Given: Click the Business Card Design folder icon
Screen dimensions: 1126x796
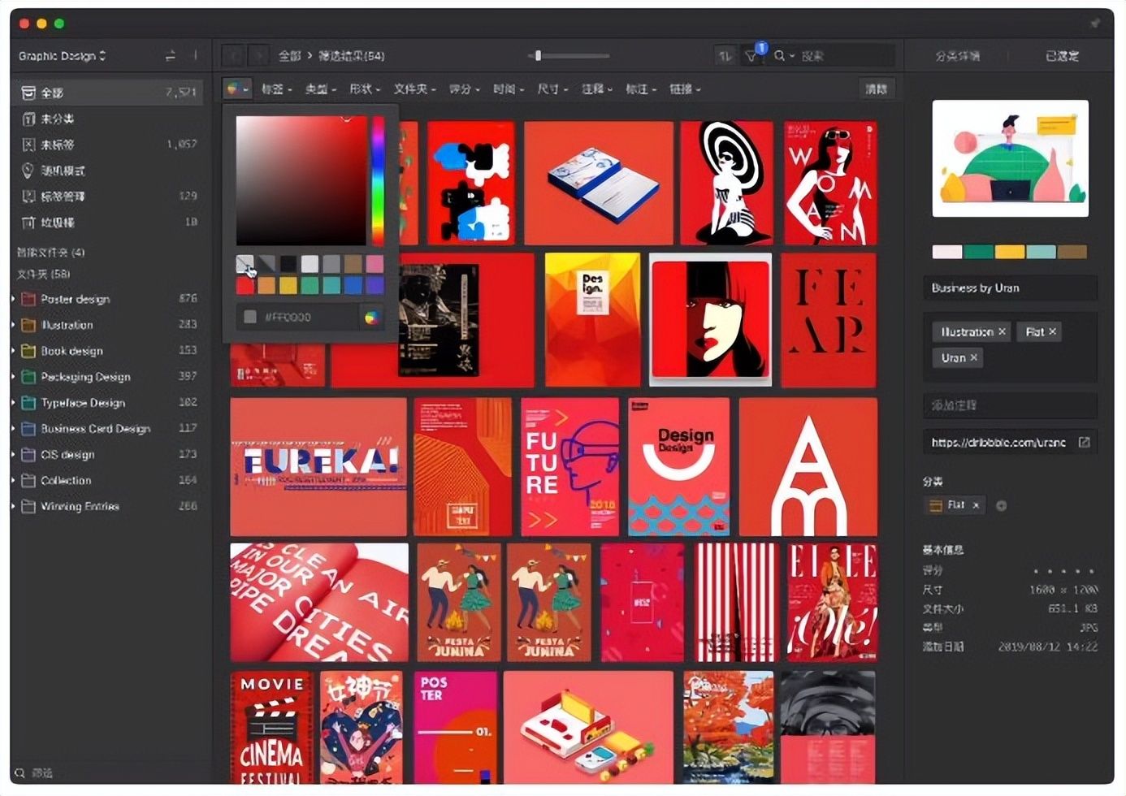Looking at the screenshot, I should [28, 429].
